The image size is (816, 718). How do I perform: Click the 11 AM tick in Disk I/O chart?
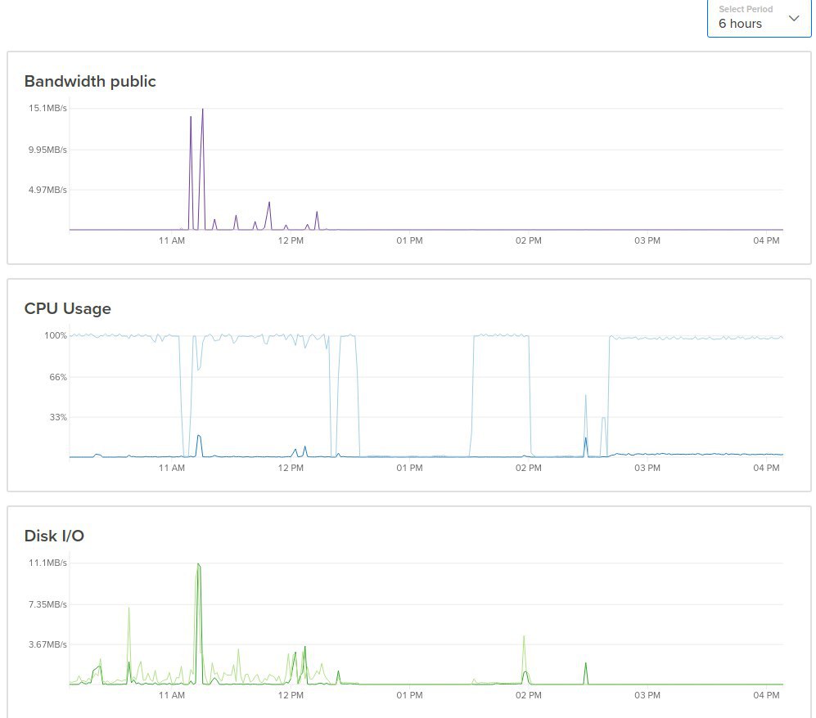pos(172,695)
